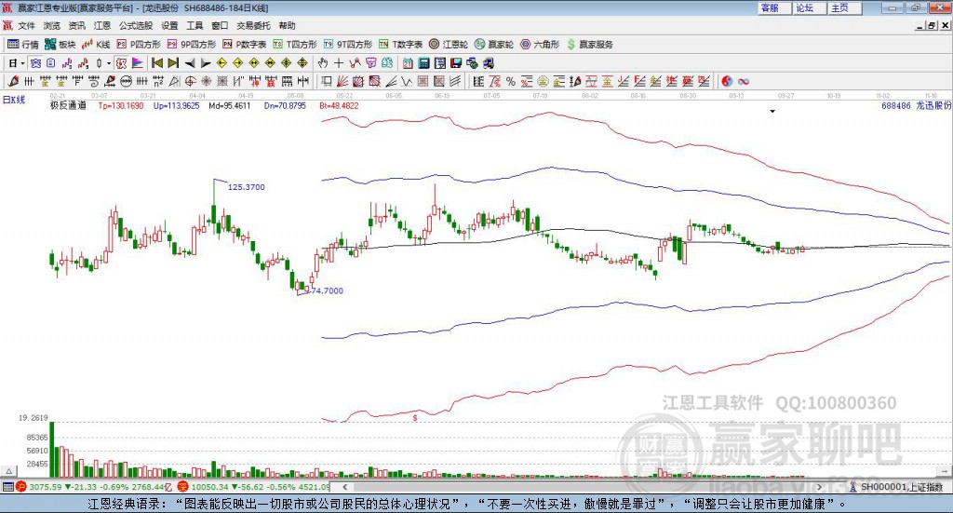The image size is (953, 513).
Task: Open the 文件 menu
Action: pos(26,25)
